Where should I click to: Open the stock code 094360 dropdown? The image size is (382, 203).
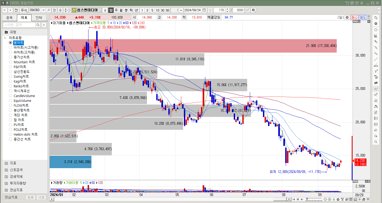point(43,10)
